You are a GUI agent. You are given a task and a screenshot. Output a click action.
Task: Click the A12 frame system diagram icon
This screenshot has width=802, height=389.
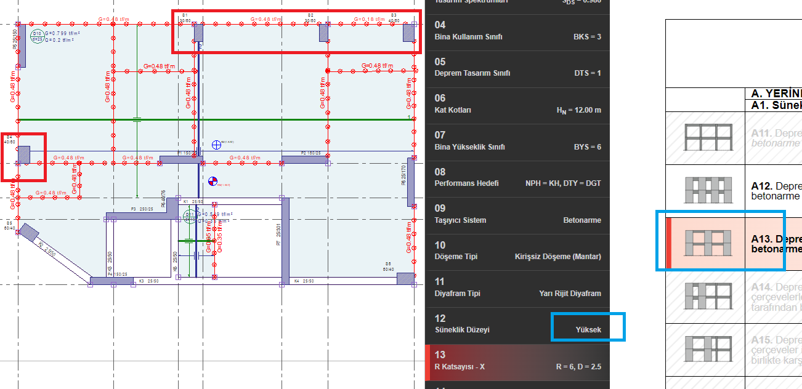[708, 190]
